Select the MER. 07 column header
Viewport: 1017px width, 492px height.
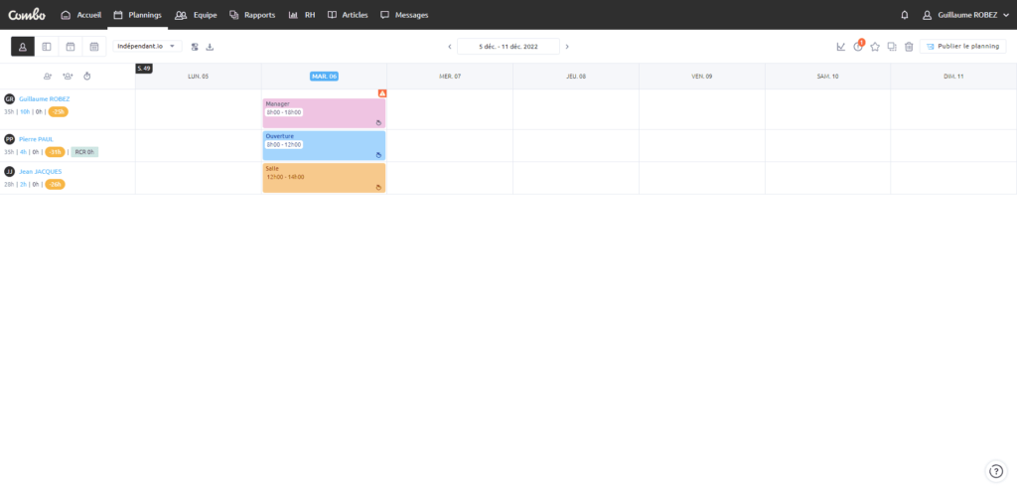click(x=450, y=76)
